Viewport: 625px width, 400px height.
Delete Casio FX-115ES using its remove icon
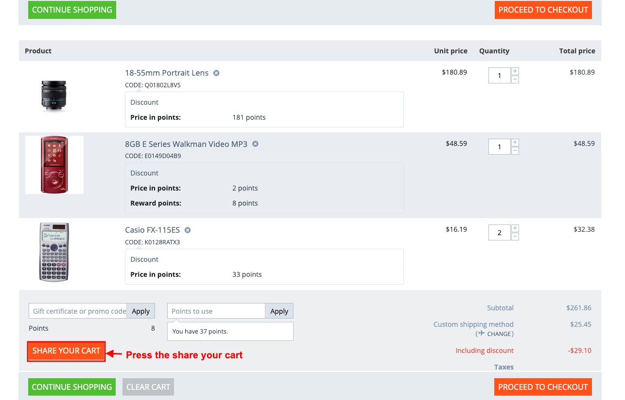point(188,230)
